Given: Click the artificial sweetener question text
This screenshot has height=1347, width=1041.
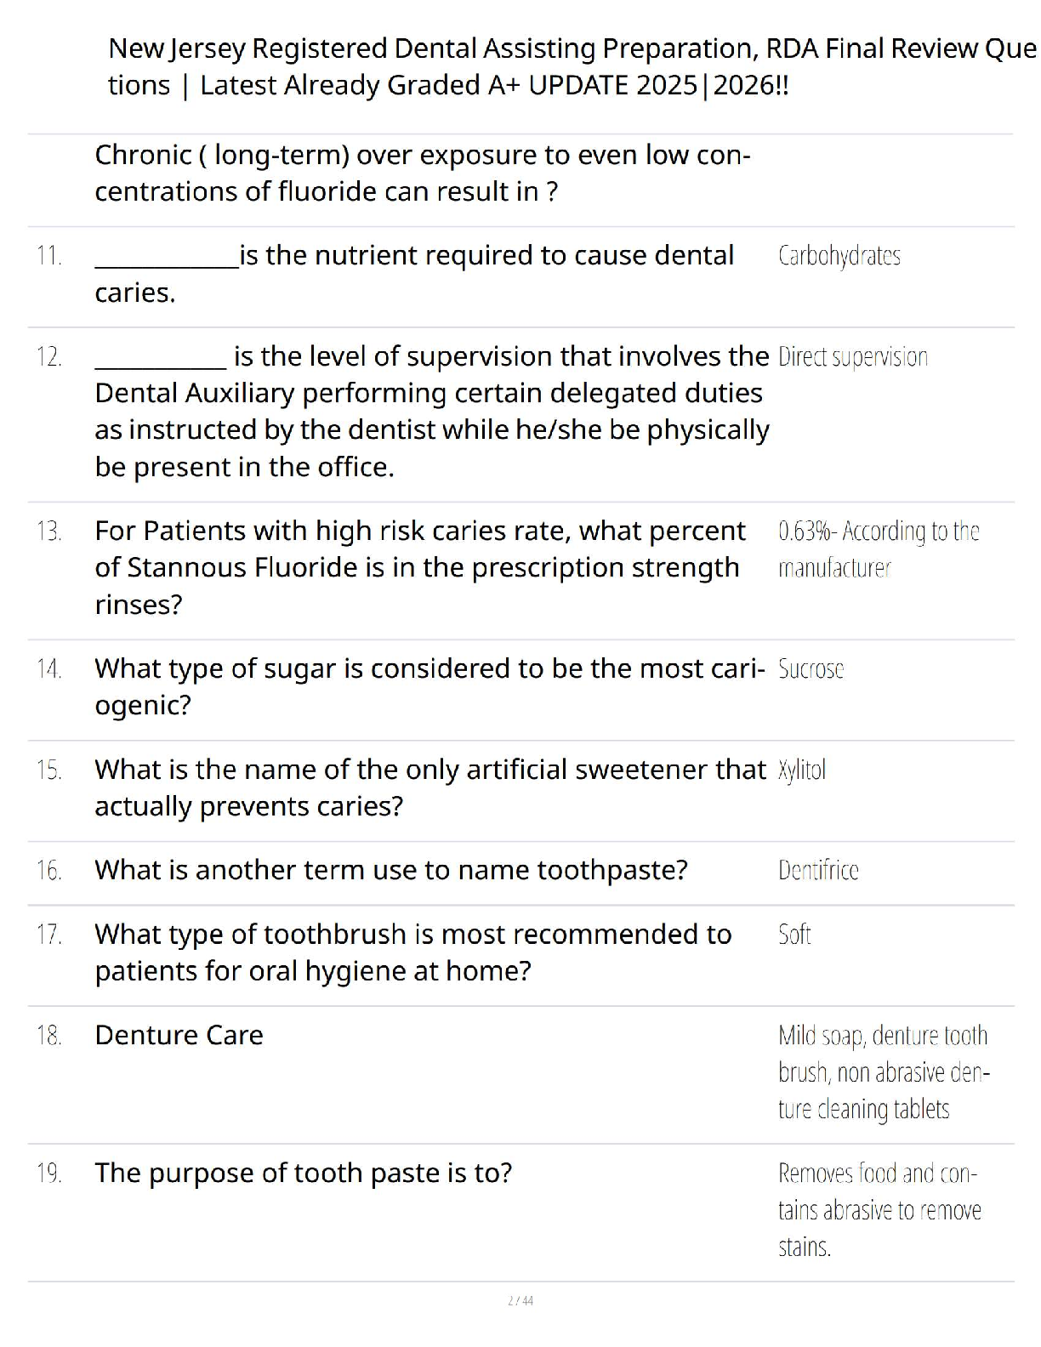Looking at the screenshot, I should [x=429, y=787].
